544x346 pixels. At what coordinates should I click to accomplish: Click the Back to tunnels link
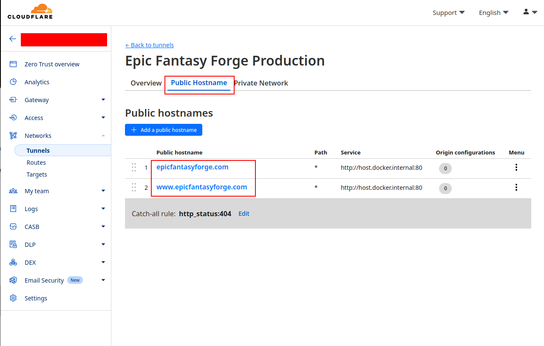click(150, 45)
